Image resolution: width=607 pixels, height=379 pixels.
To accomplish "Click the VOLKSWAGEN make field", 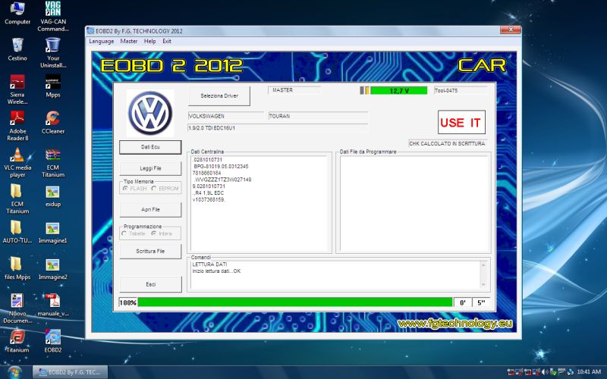I will [x=225, y=116].
